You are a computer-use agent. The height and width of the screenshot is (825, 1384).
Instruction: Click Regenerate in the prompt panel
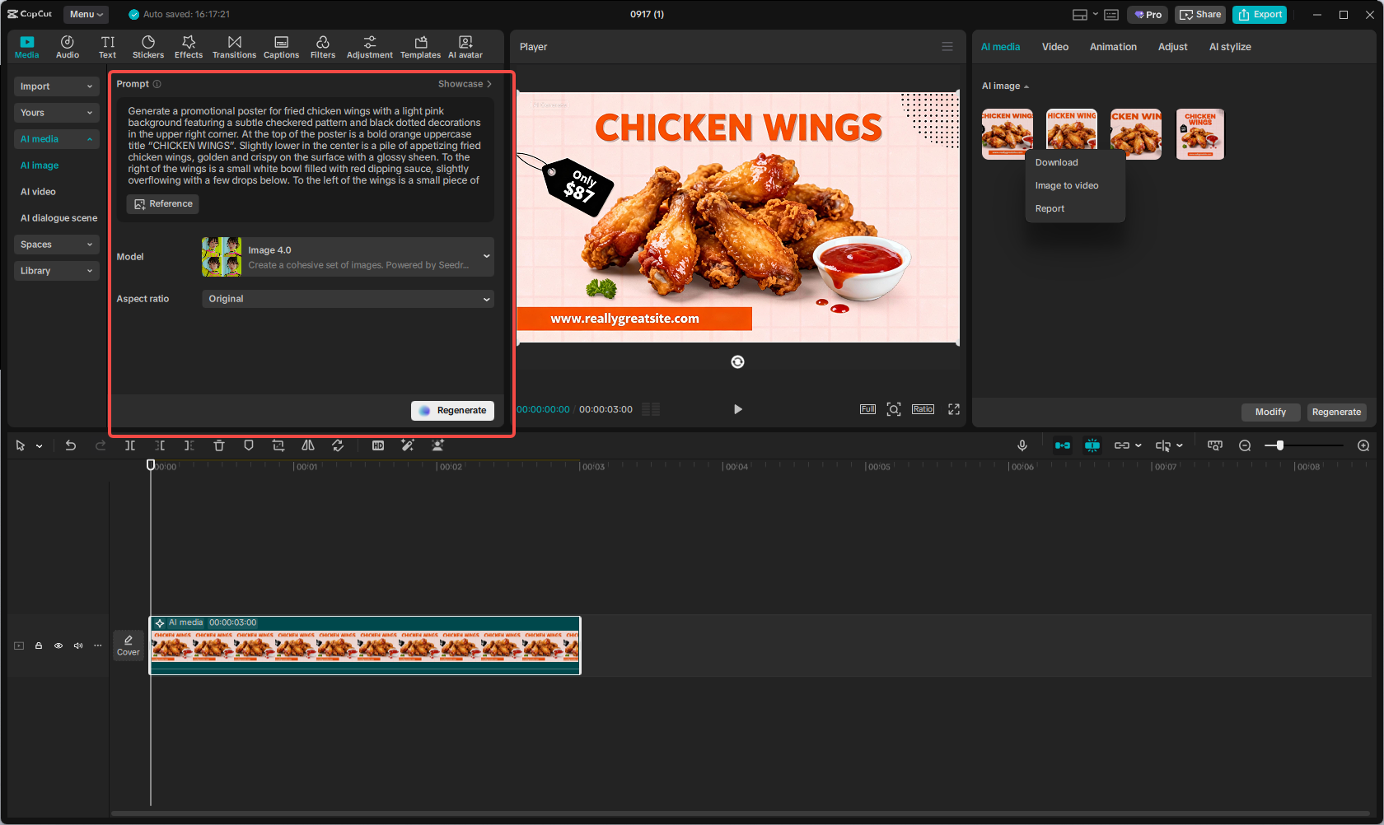pyautogui.click(x=452, y=411)
